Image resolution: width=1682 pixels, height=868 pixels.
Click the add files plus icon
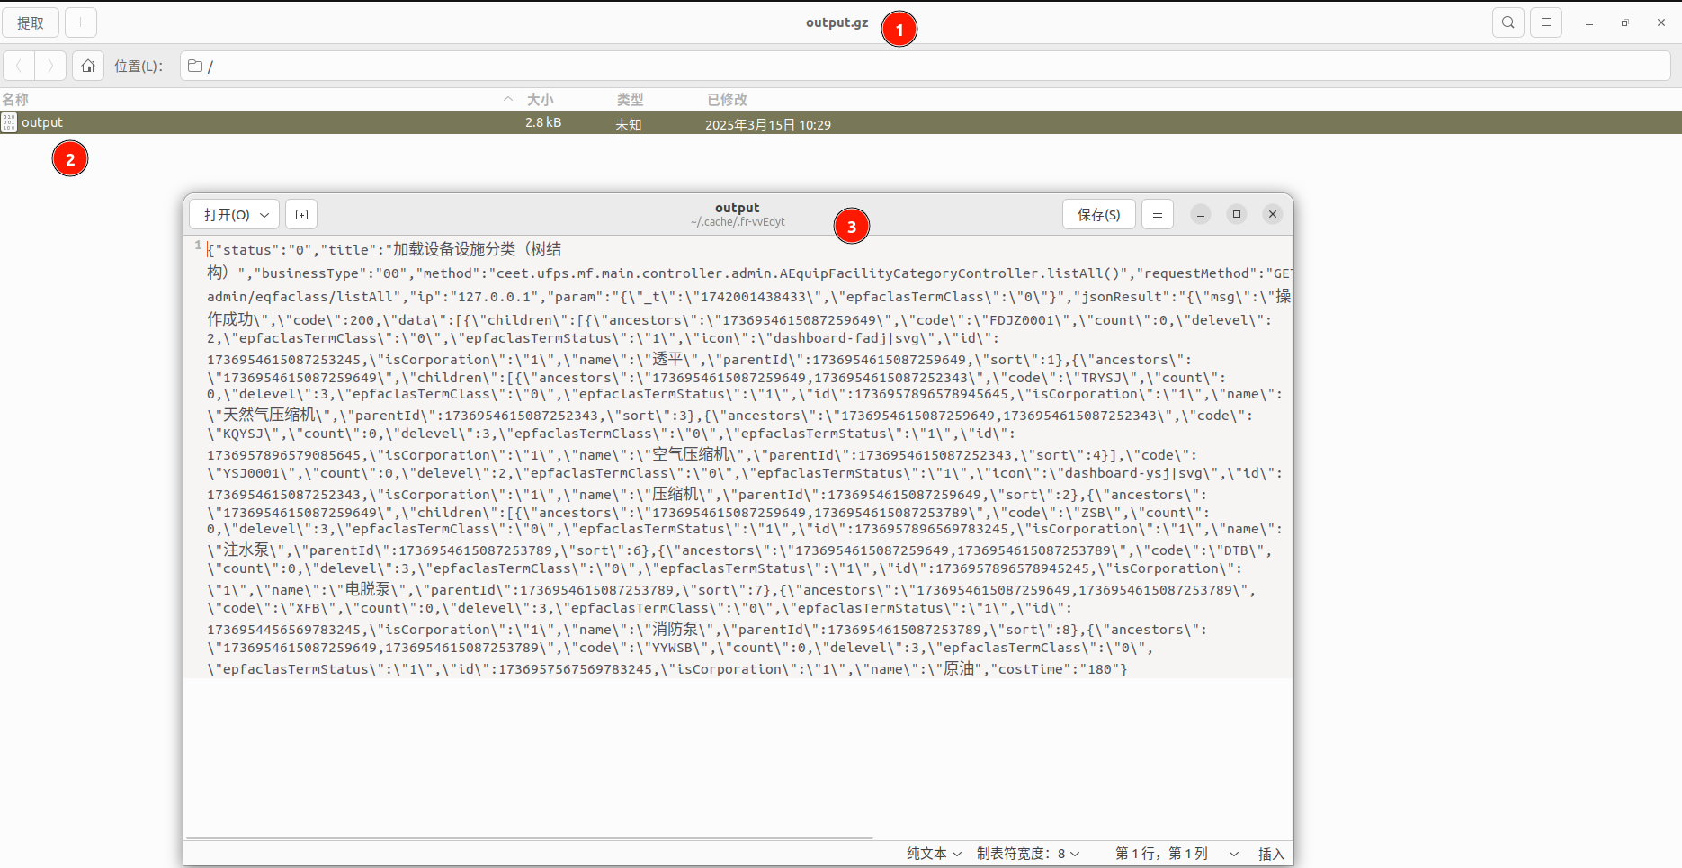coord(80,22)
